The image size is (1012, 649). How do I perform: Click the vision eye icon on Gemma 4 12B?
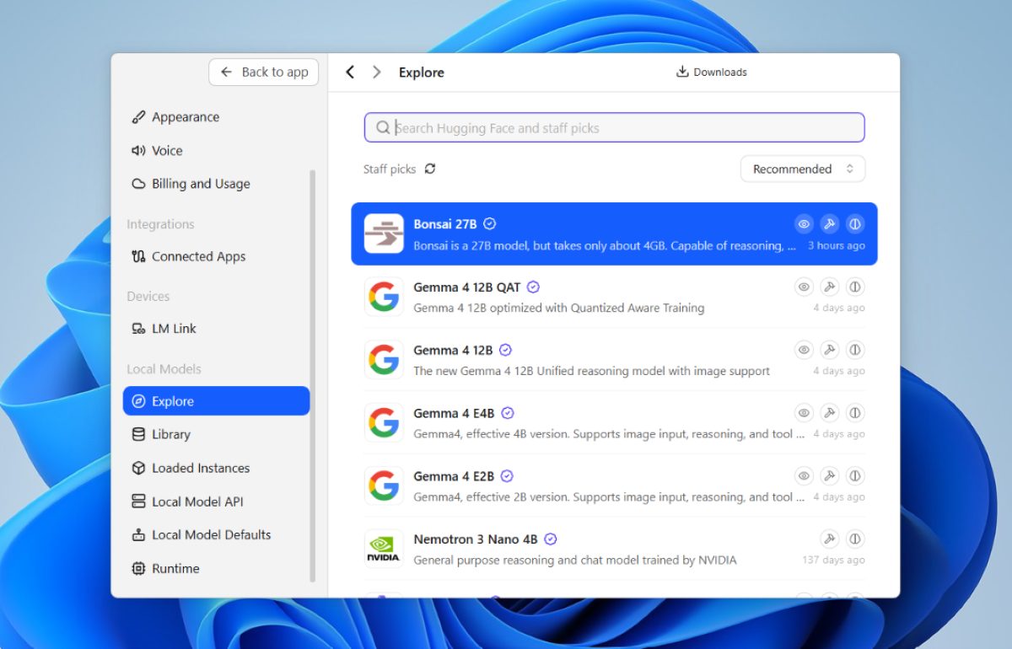(x=805, y=350)
